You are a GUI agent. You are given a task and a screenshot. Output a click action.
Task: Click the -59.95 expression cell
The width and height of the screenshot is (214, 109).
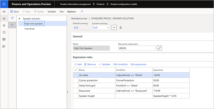pos(171,75)
